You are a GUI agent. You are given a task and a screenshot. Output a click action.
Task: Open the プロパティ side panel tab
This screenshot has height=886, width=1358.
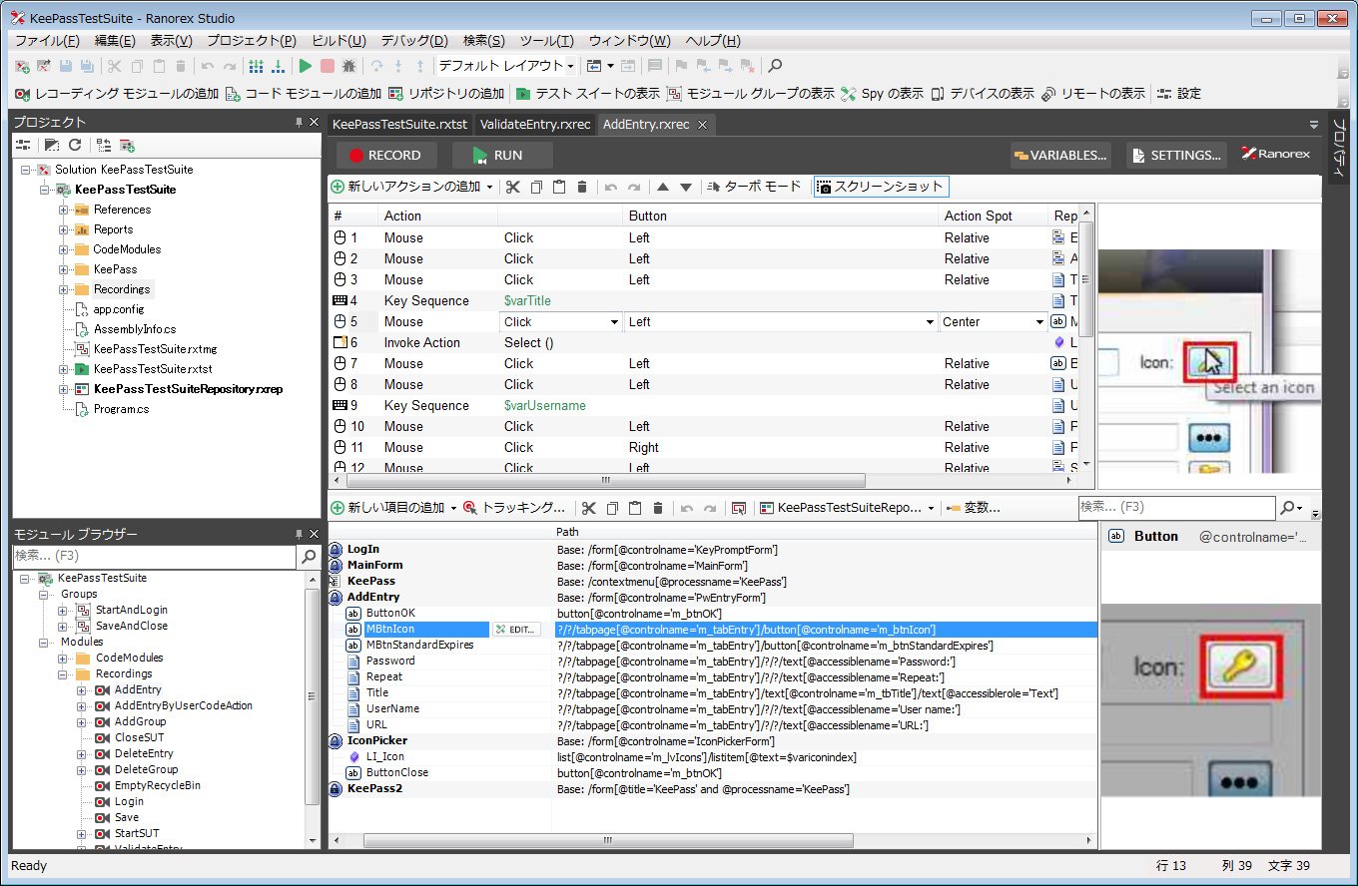pyautogui.click(x=1339, y=151)
